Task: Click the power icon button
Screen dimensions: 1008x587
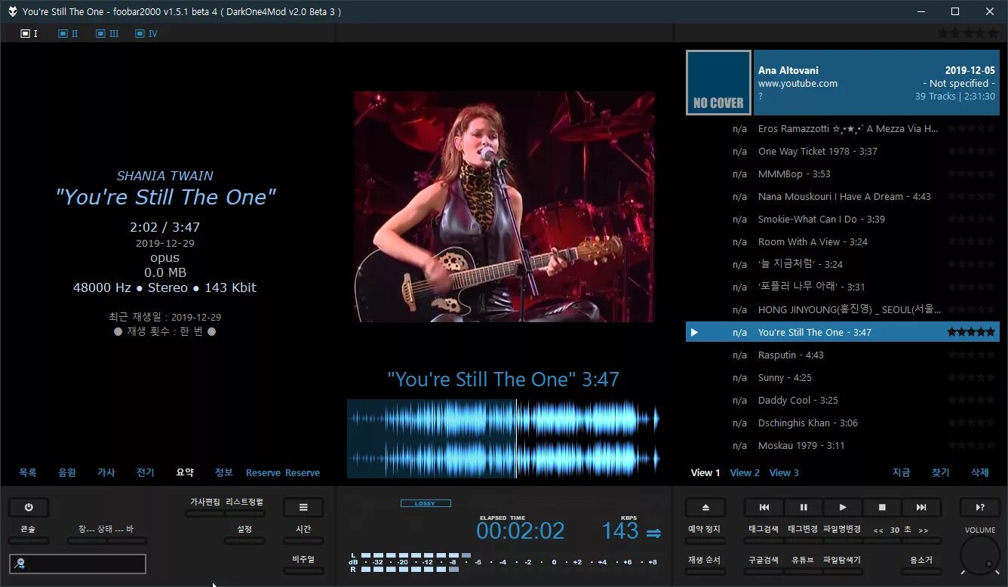Action: pyautogui.click(x=28, y=508)
